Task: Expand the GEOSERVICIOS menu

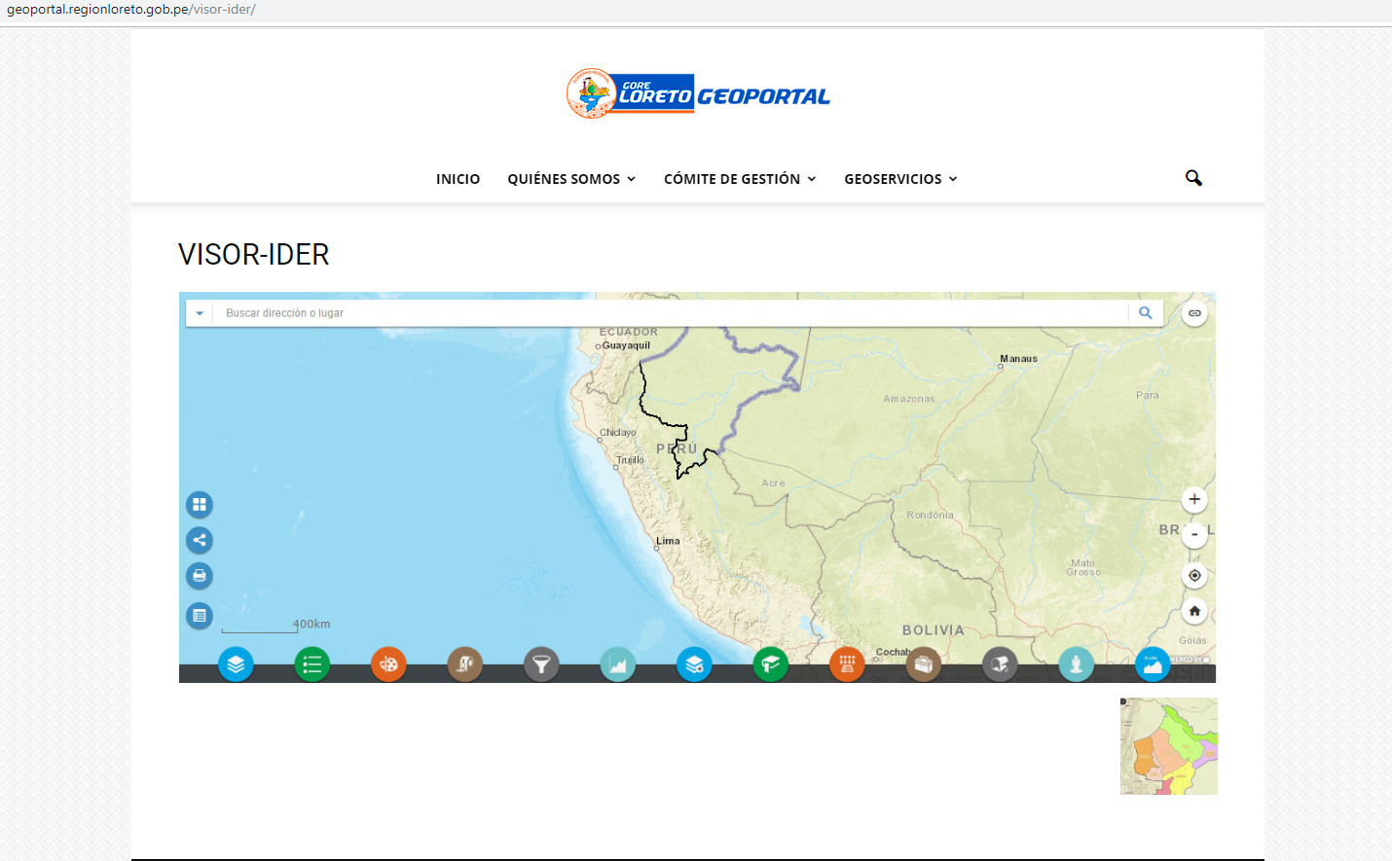Action: click(x=900, y=179)
